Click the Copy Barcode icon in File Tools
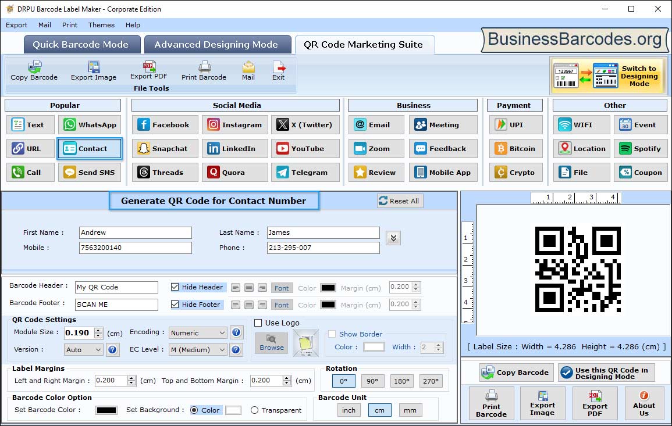This screenshot has height=426, width=672. pyautogui.click(x=34, y=67)
